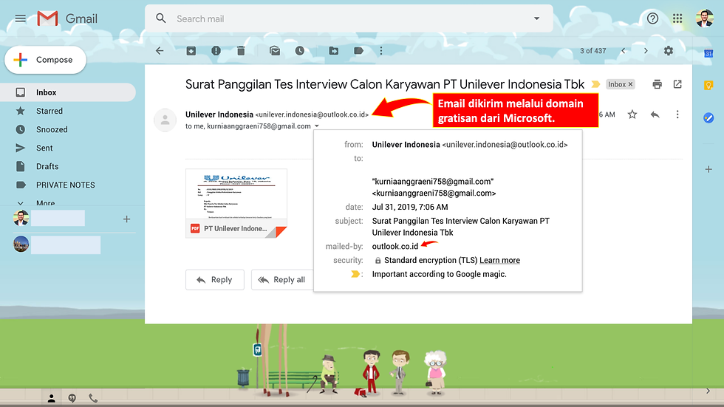The height and width of the screenshot is (407, 724).
Task: Open Gmail settings gear
Action: point(668,51)
